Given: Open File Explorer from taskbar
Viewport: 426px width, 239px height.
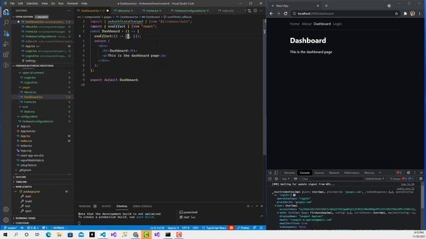Looking at the screenshot, I should click(59, 234).
